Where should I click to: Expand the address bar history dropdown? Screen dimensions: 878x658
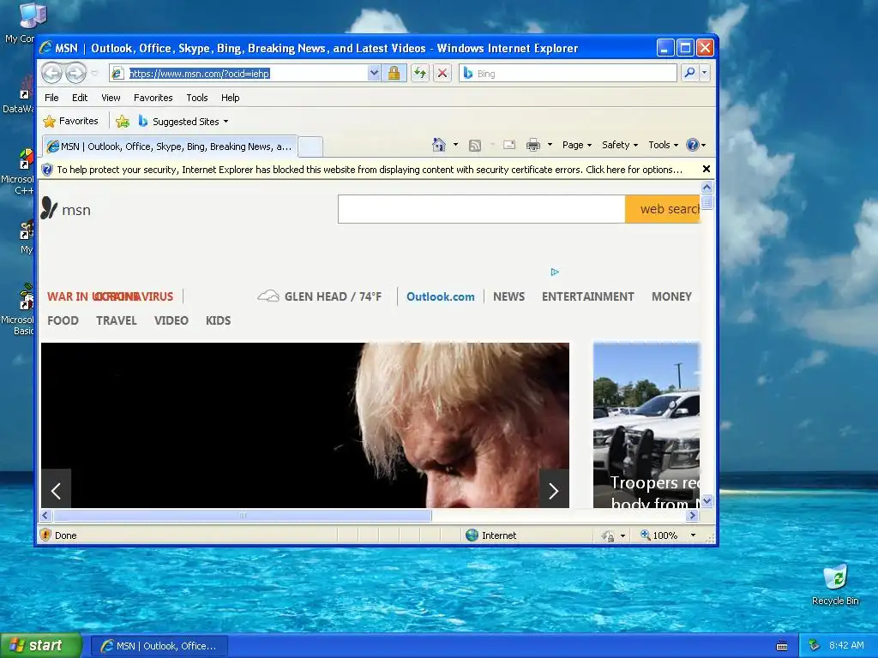(374, 74)
